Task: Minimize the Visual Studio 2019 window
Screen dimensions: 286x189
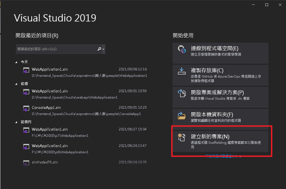Action: (x=253, y=5)
